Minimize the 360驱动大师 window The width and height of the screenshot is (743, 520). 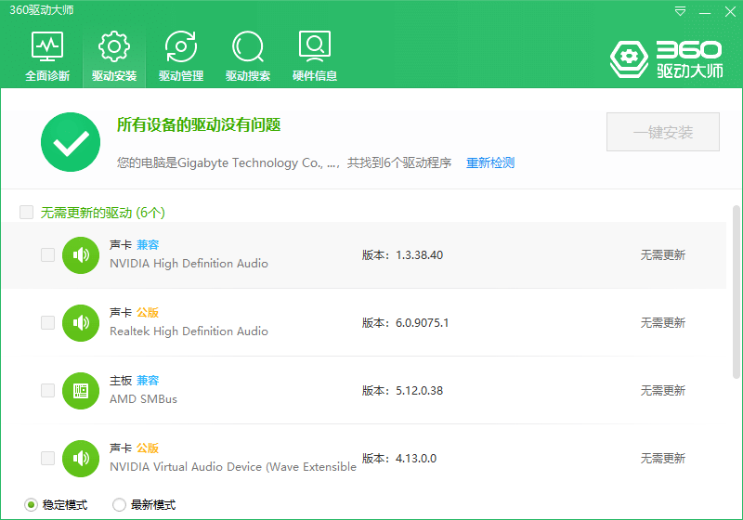(x=705, y=12)
